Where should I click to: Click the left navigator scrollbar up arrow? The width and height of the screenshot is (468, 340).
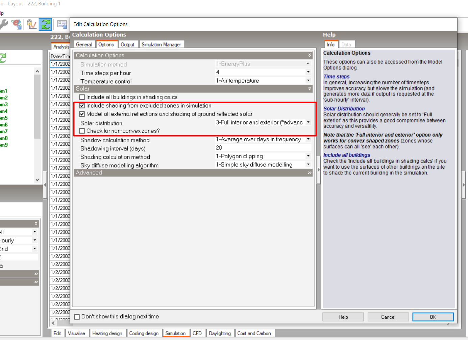(37, 72)
